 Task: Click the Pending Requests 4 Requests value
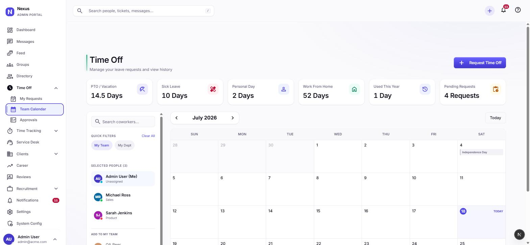(461, 96)
